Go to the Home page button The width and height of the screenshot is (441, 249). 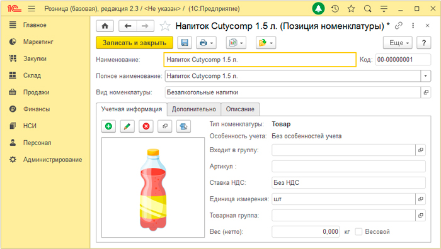click(x=105, y=26)
